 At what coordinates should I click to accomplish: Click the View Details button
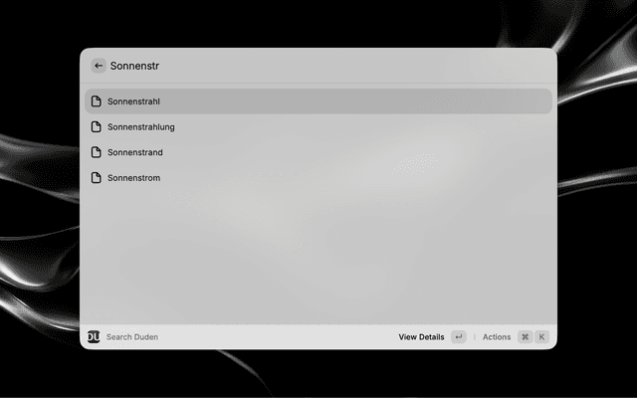(421, 337)
